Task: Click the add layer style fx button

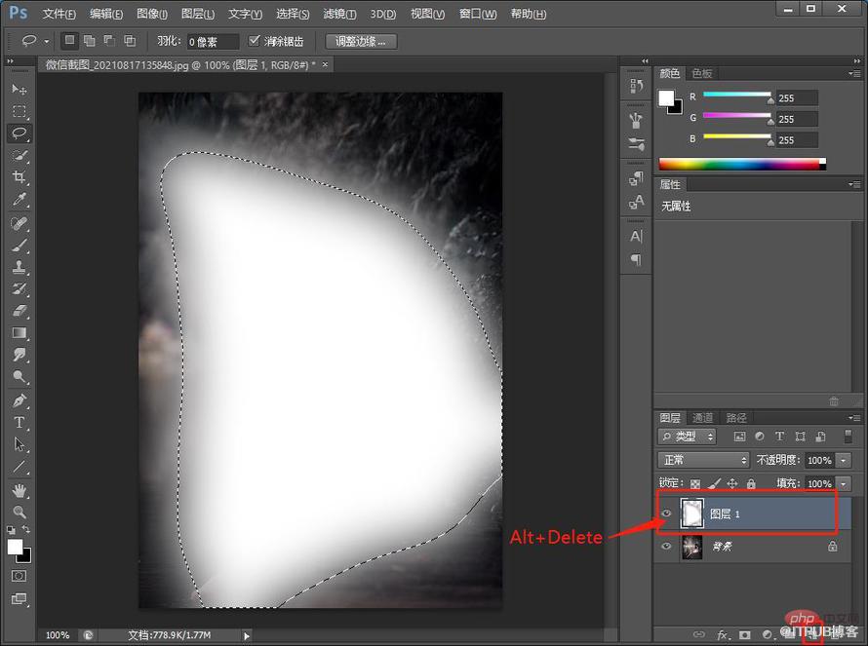Action: pos(723,635)
